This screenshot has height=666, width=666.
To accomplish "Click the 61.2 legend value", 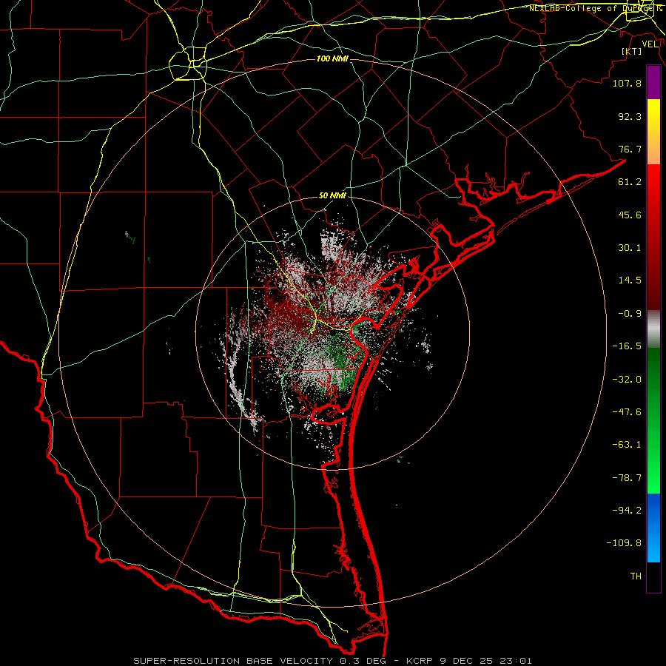I will (x=630, y=182).
